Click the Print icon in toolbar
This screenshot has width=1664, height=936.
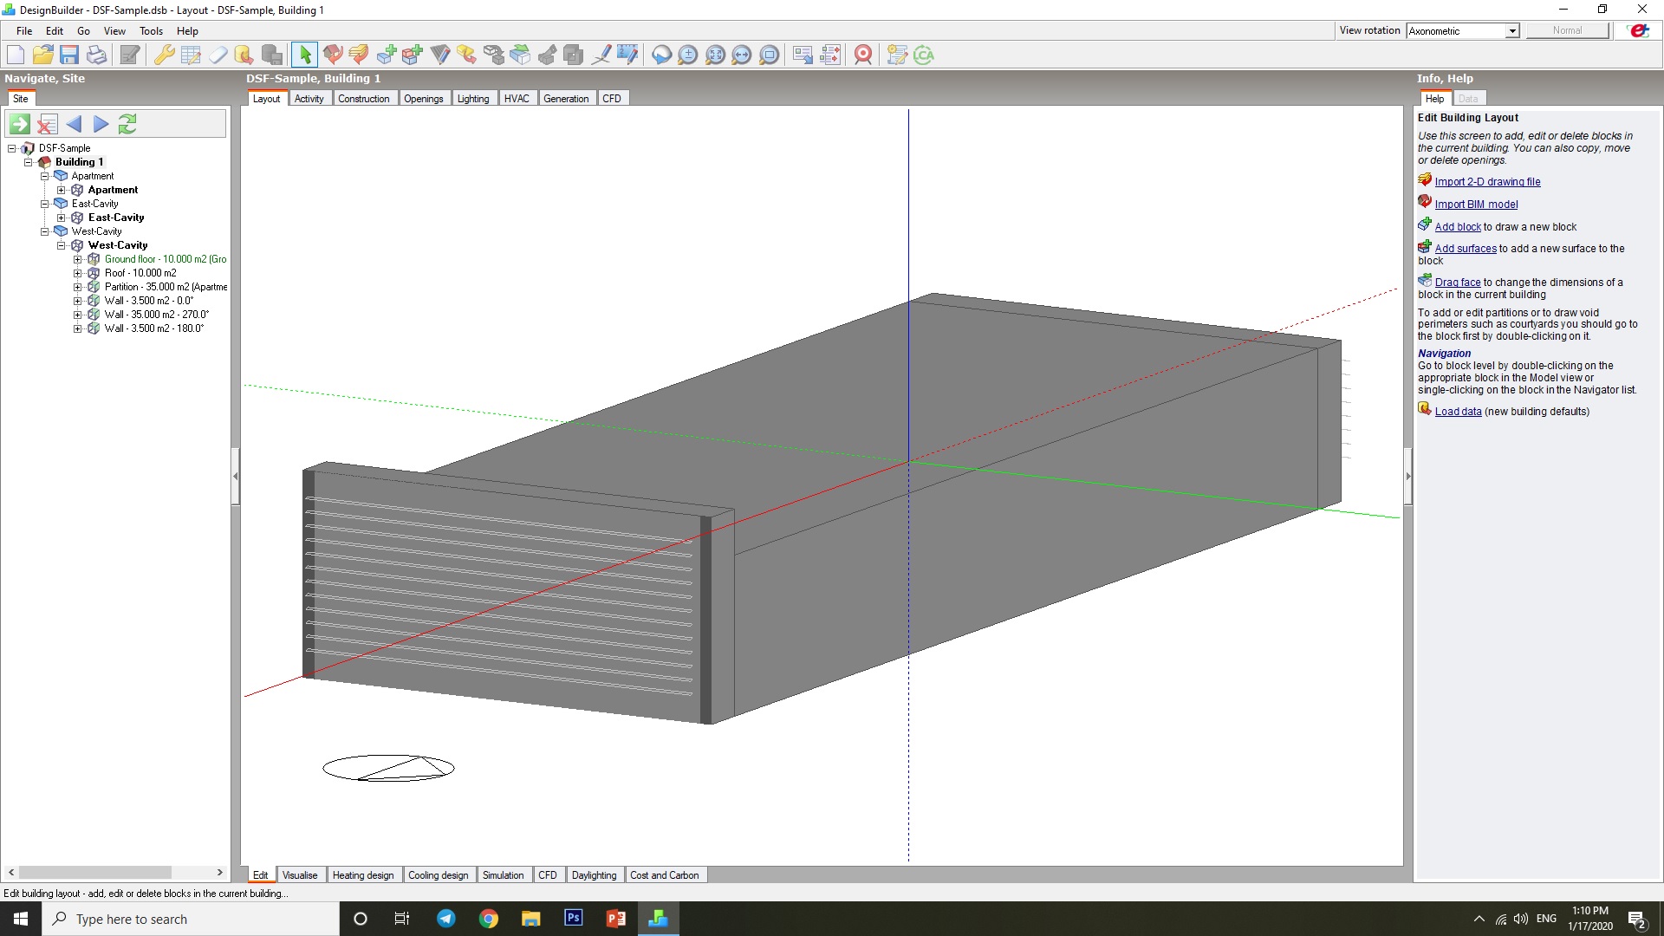[x=96, y=55]
